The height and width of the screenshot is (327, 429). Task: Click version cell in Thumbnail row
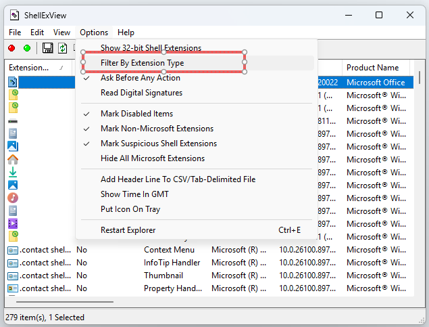307,276
